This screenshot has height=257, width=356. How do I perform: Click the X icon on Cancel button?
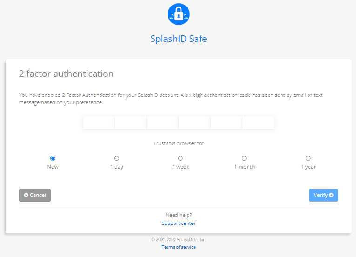point(26,195)
